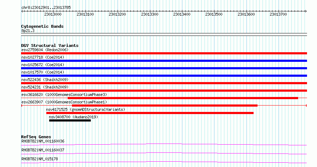The image size is (317, 167).
Task: Select the thick red esv3616620 bar
Action: click(x=183, y=98)
